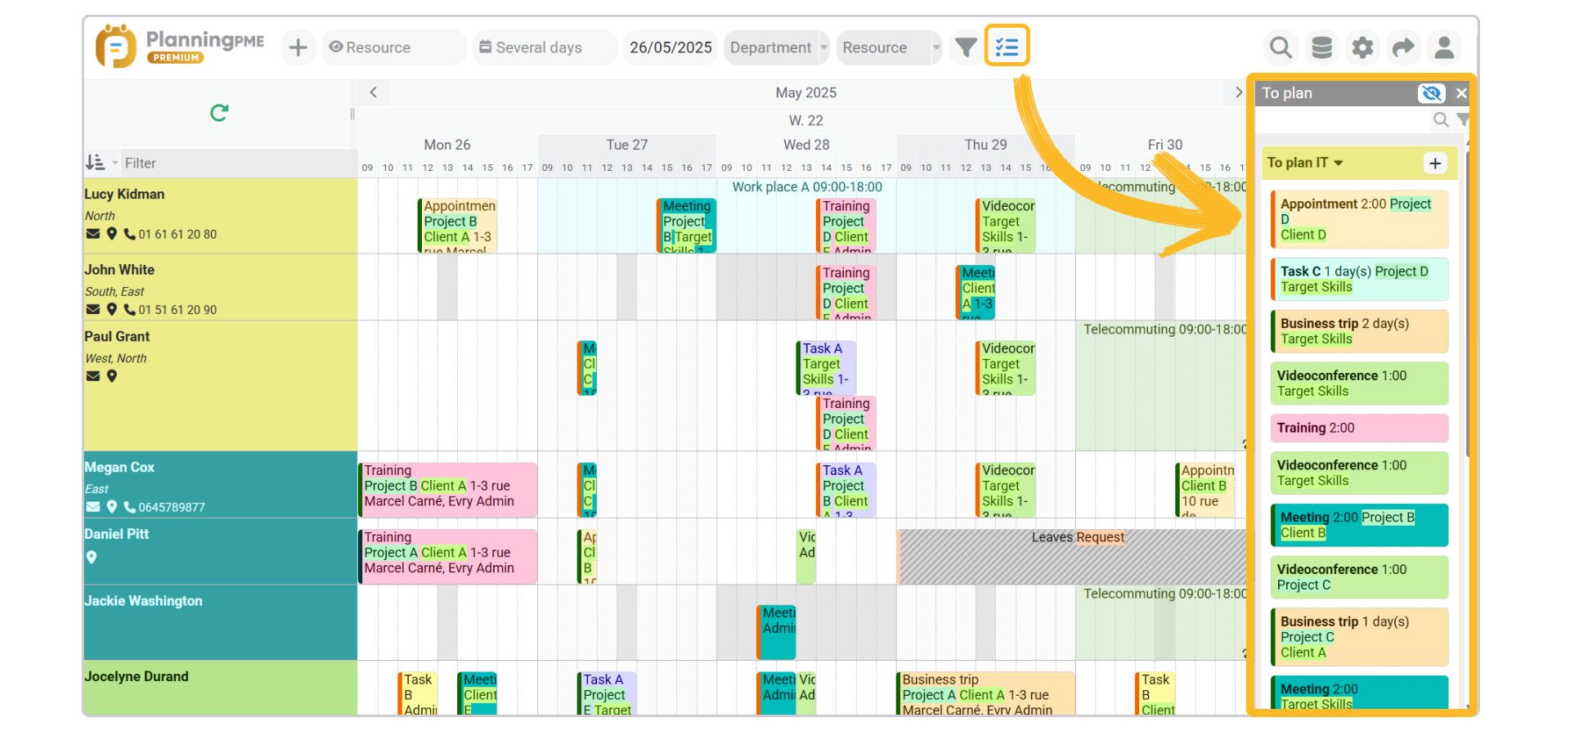Click the highlighted To plan list icon
Viewport: 1570px width, 731px height.
pyautogui.click(x=1007, y=46)
